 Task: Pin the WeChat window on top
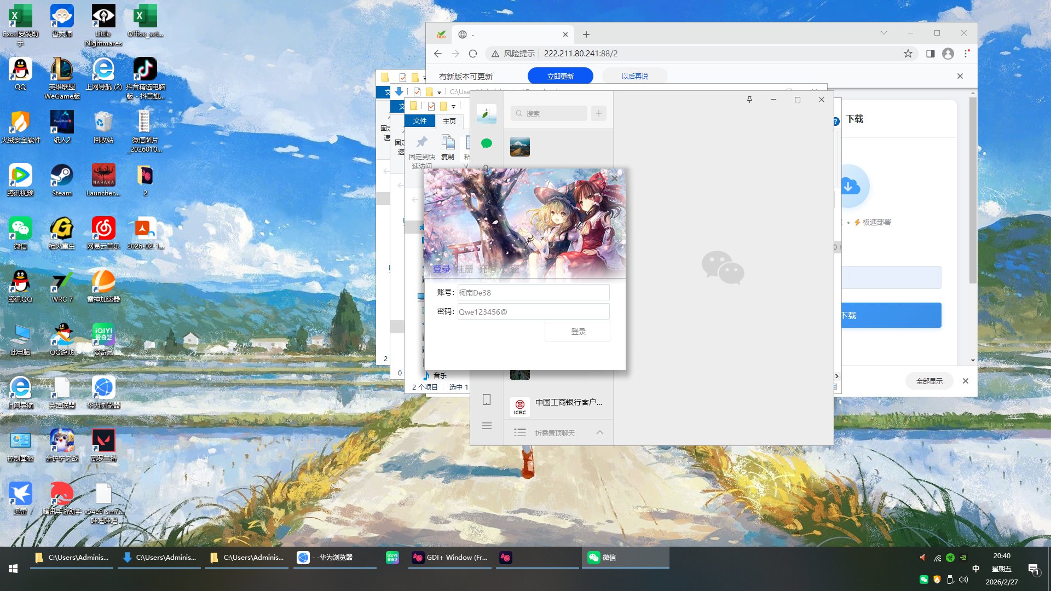[749, 100]
